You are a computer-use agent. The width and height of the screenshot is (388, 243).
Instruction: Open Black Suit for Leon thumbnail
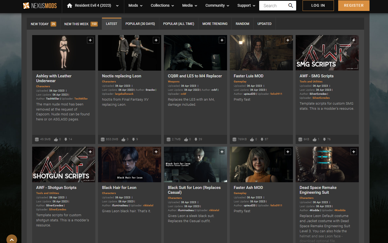(x=195, y=164)
